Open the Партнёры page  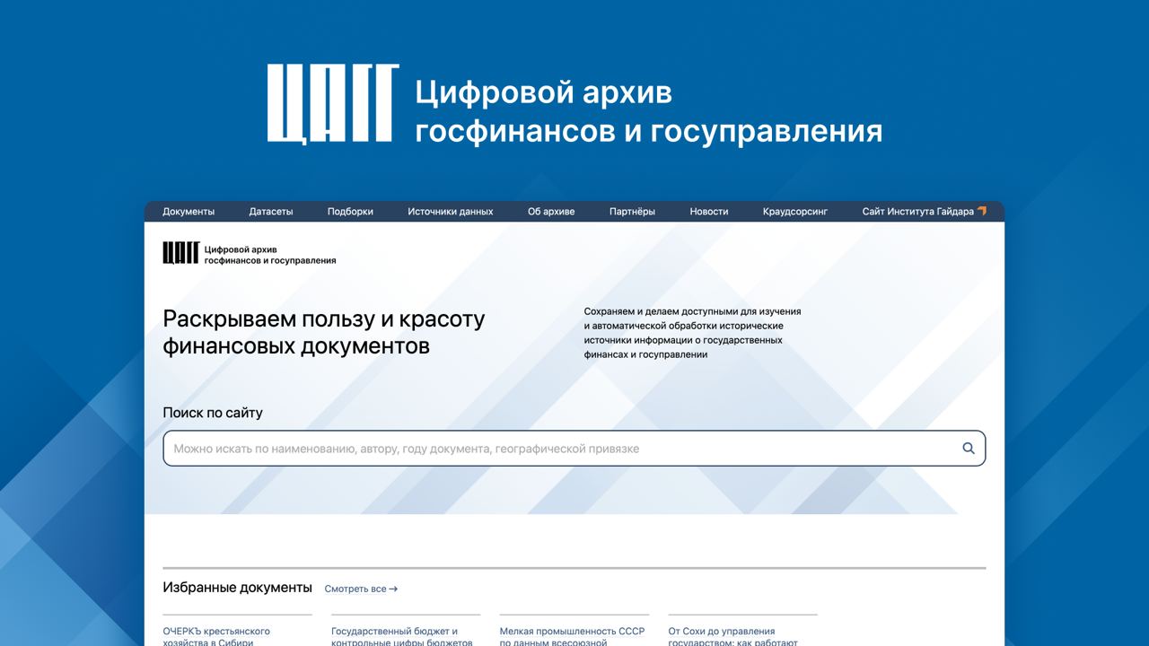(632, 212)
